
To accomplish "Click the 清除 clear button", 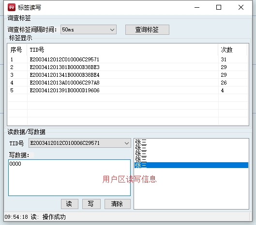I will pyautogui.click(x=118, y=204).
